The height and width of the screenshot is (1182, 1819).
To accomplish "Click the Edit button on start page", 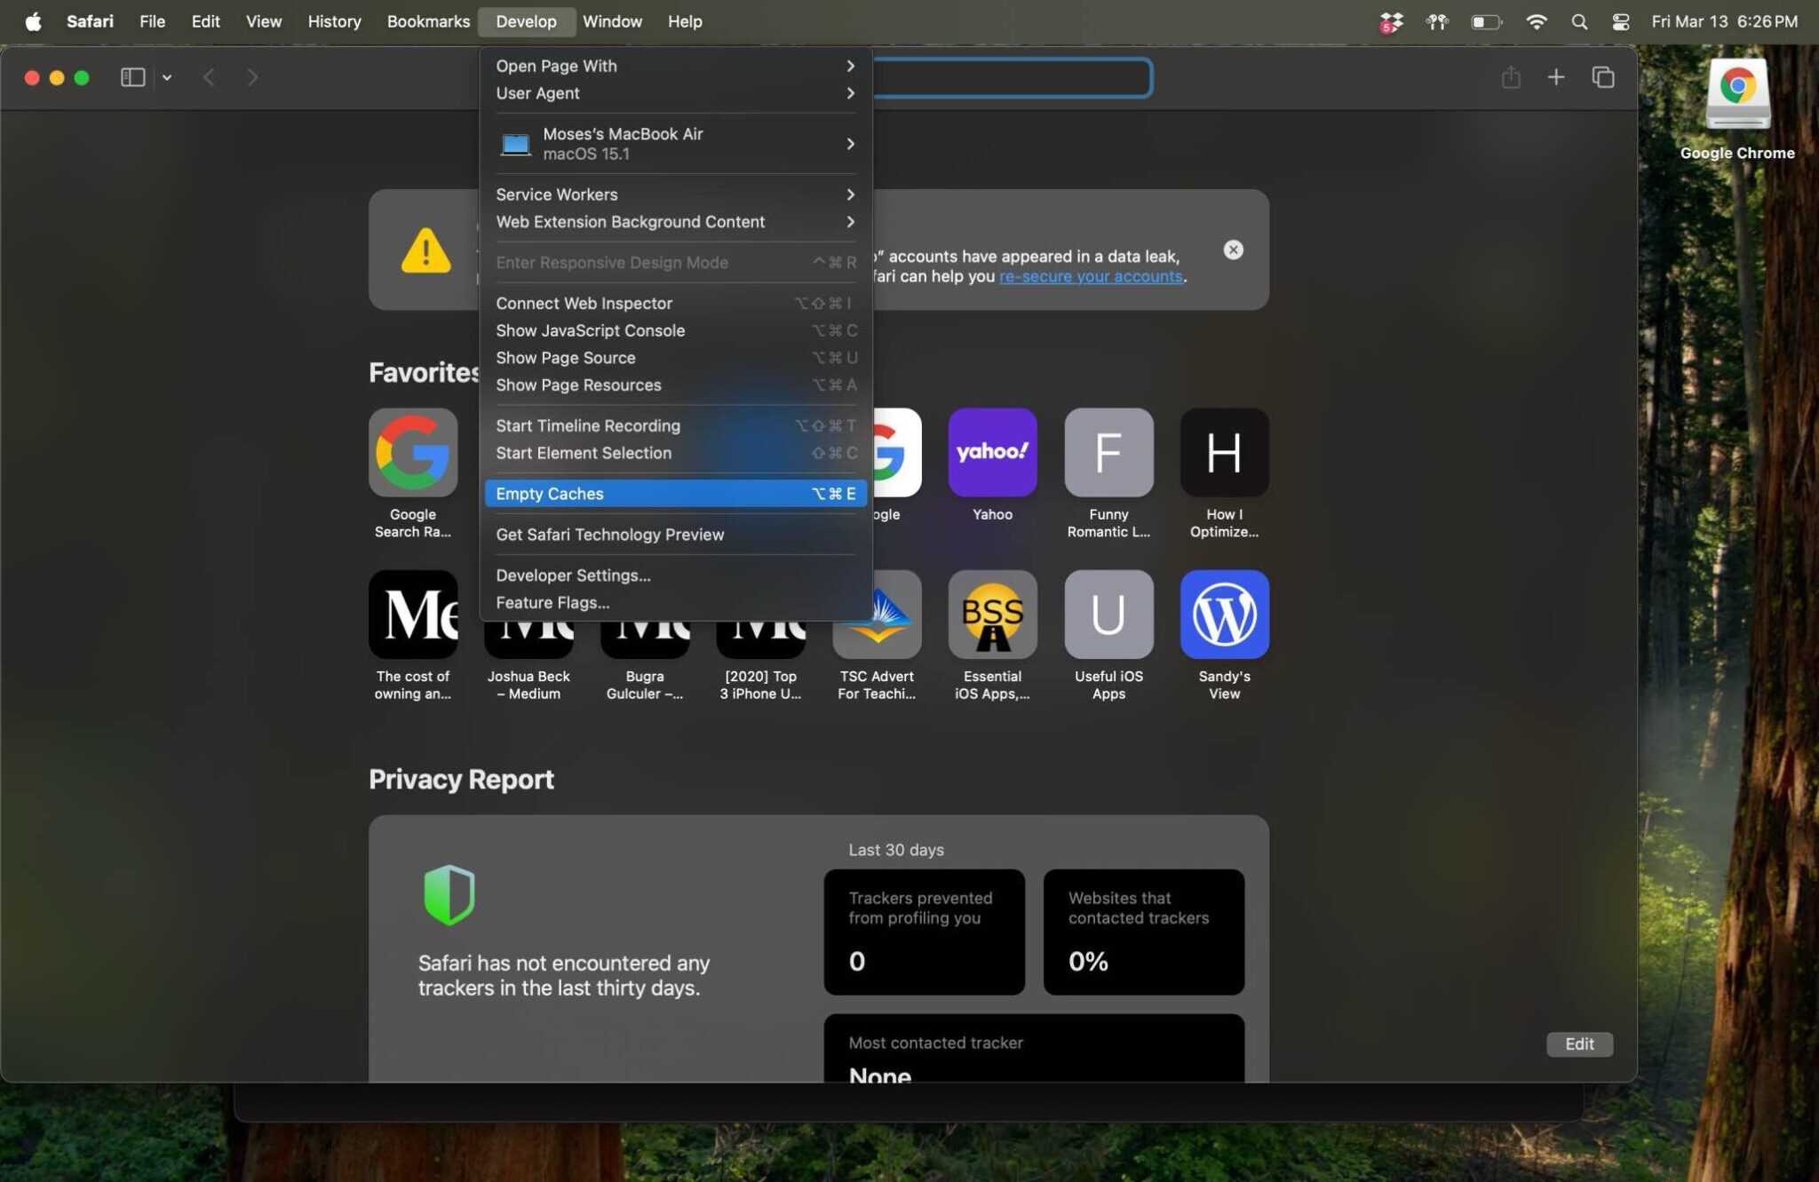I will click(1579, 1043).
